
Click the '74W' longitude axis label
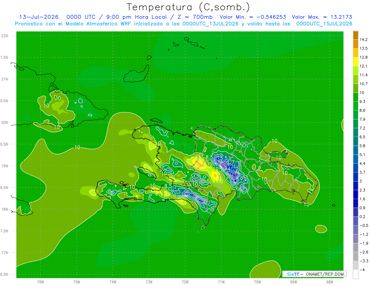(113, 282)
